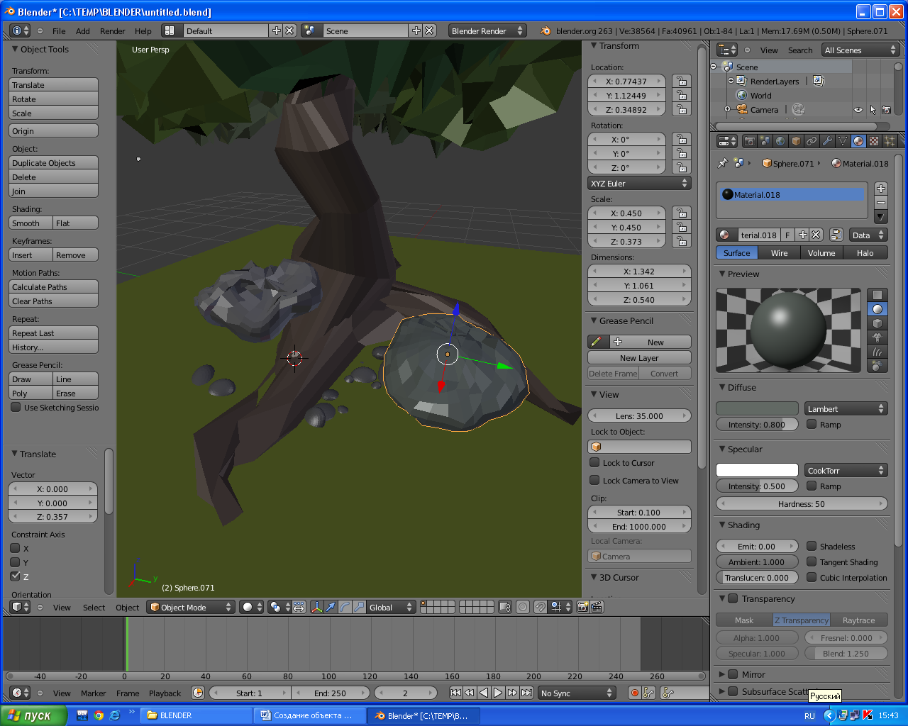The image size is (908, 726).
Task: Collapse the Grease Pencil panel
Action: [594, 320]
